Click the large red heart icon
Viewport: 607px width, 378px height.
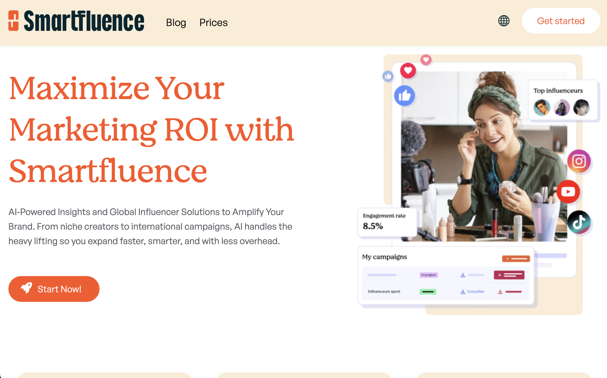(408, 70)
